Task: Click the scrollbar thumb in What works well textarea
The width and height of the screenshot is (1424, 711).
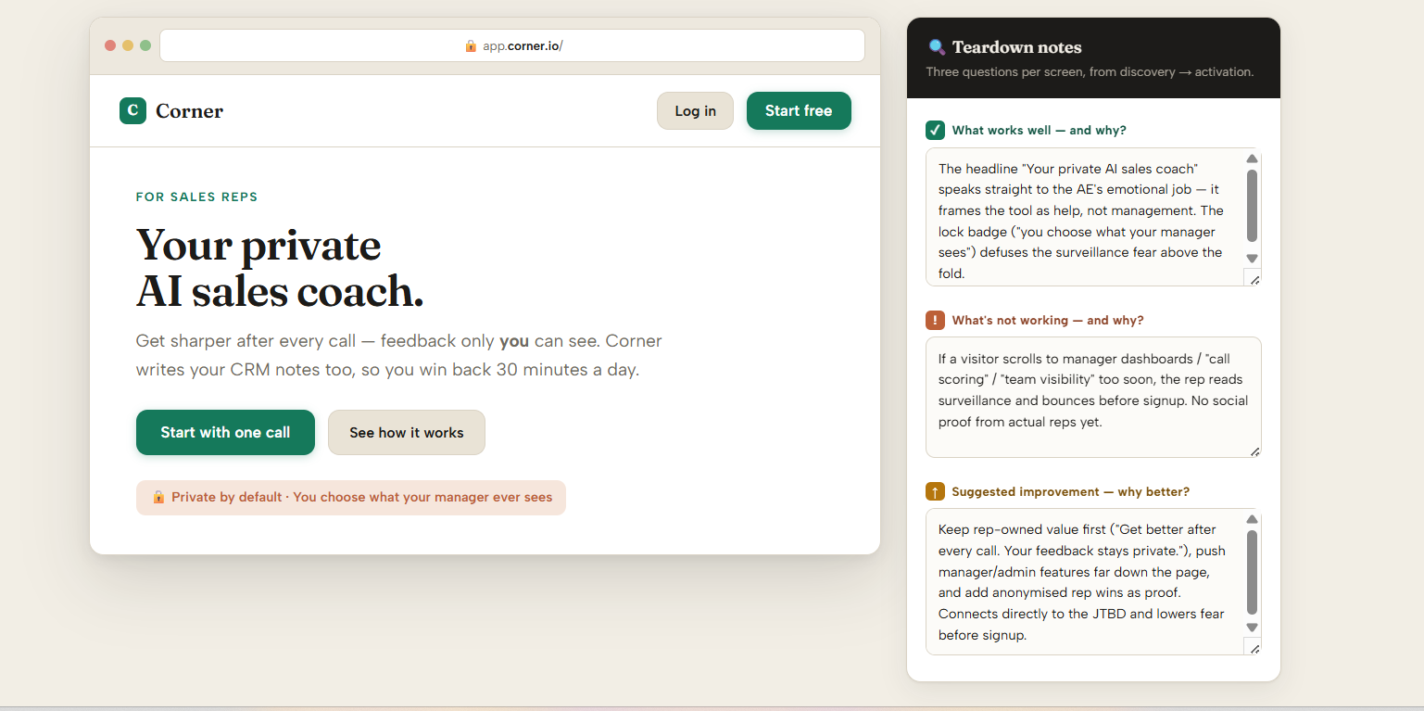Action: pos(1252,206)
